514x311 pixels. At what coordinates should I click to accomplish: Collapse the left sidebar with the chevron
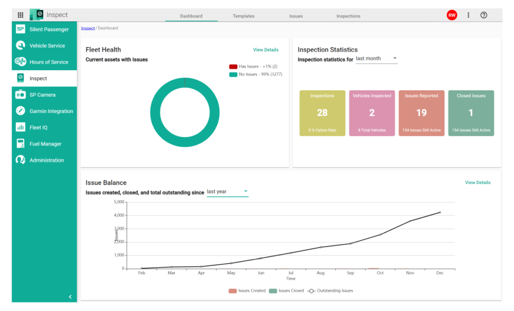coord(70,296)
